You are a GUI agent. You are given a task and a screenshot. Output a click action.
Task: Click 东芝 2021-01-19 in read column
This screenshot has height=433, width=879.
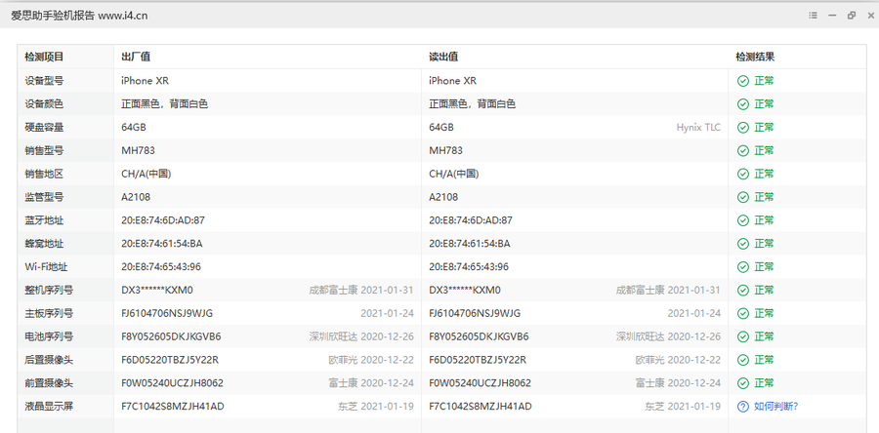point(683,406)
